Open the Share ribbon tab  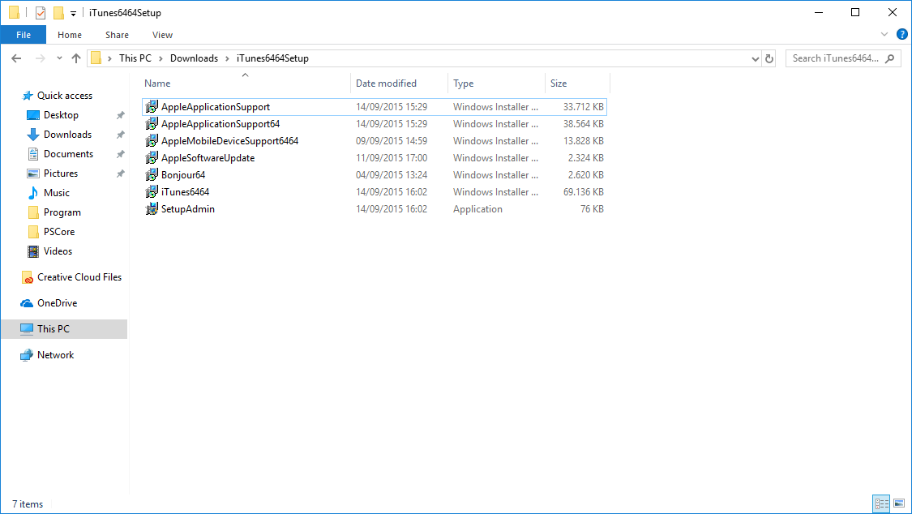117,35
